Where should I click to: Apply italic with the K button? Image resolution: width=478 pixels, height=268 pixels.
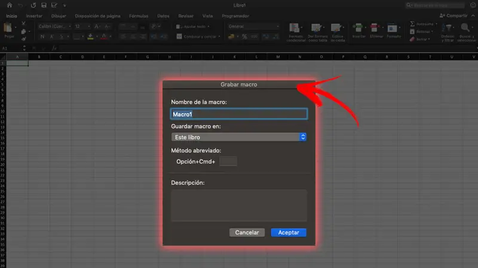(x=52, y=37)
